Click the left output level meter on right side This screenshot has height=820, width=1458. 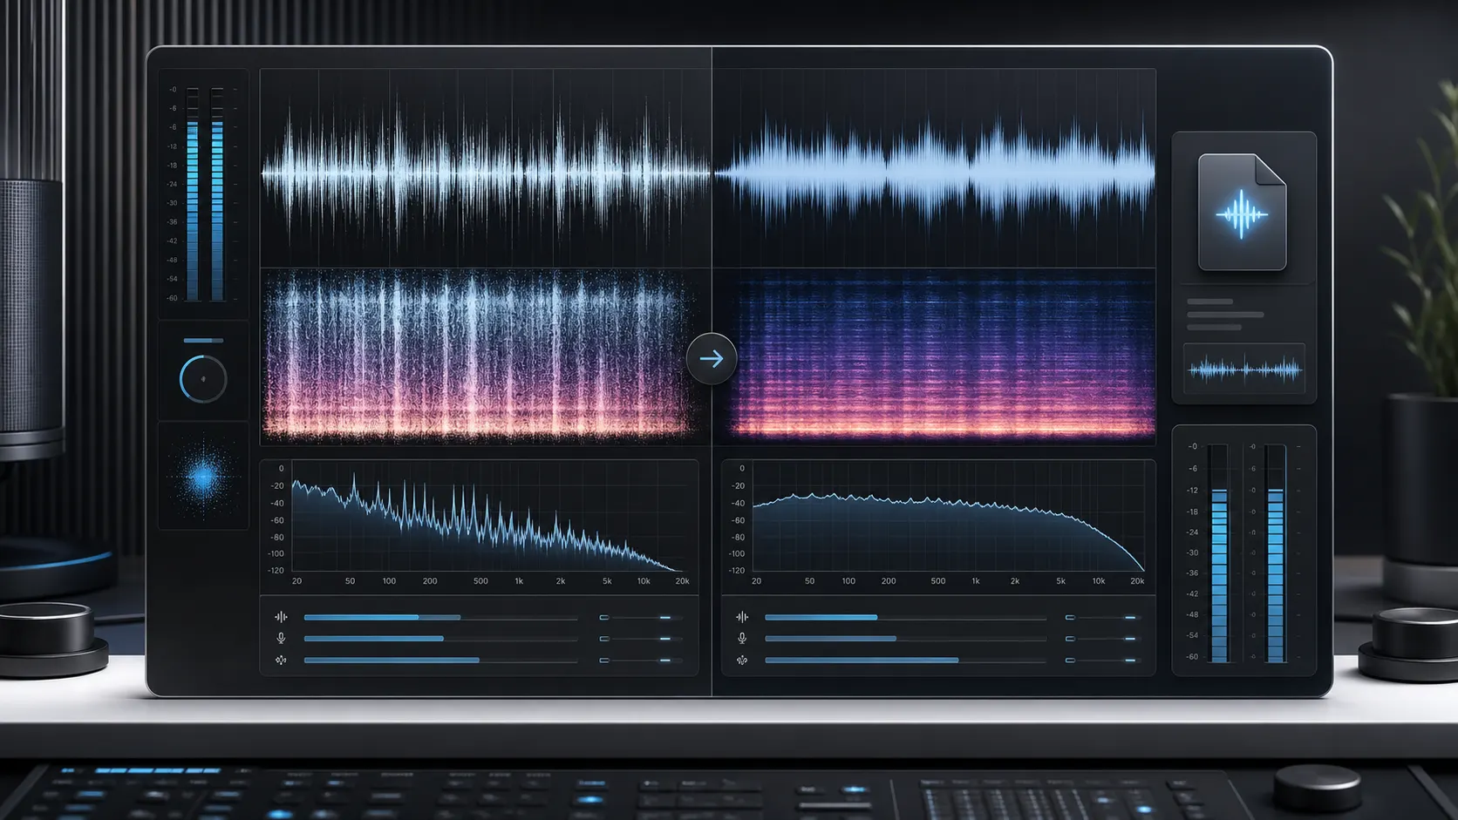coord(1218,552)
